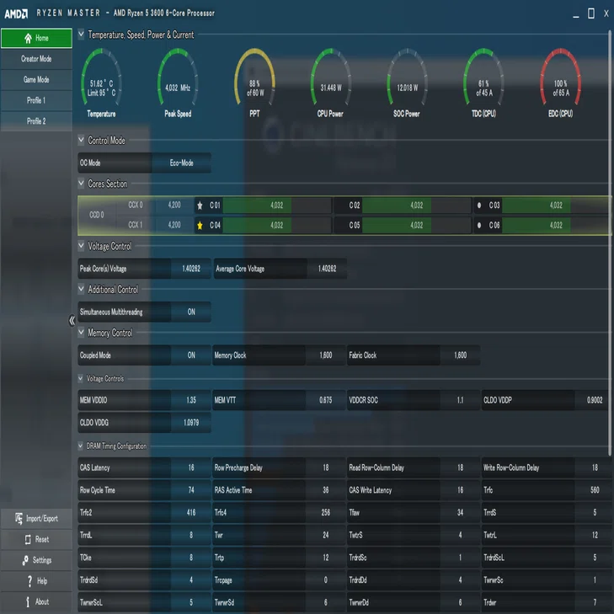Click the Help button label
The image size is (614, 614).
[x=42, y=581]
